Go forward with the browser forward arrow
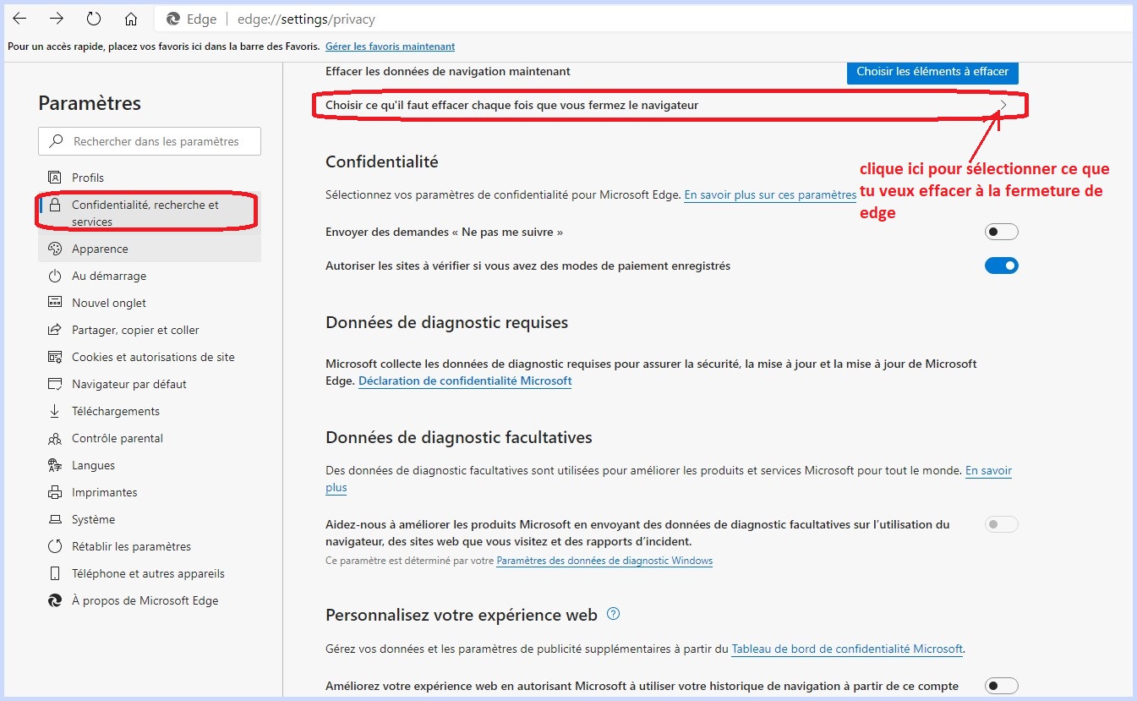 pos(57,19)
